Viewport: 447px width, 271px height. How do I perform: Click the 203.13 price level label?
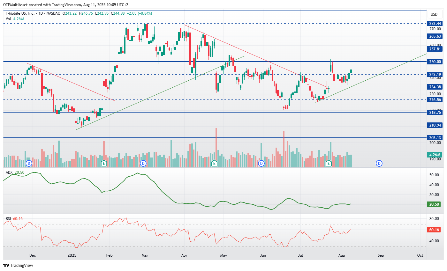coord(435,138)
